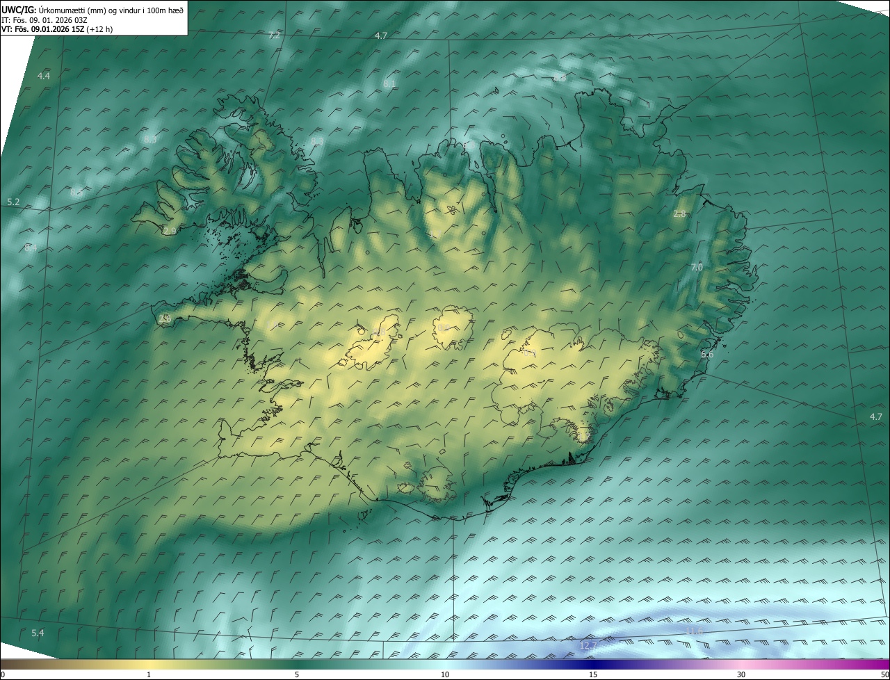Click the 2.8 value in northeast Iceland
This screenshot has height=680, width=890.
coord(679,214)
